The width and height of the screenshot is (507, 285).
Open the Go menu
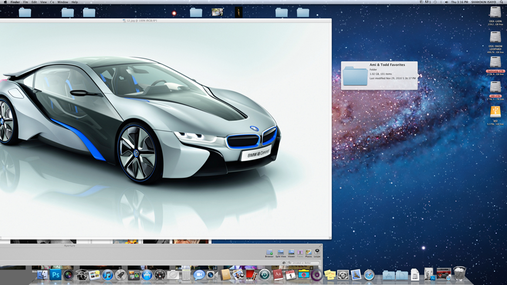click(x=52, y=2)
